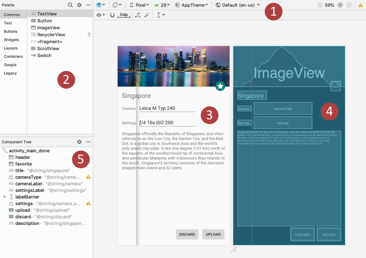Click the warning triangle icon in toolbar
Viewport: 366px width, 258px height.
(361, 5)
